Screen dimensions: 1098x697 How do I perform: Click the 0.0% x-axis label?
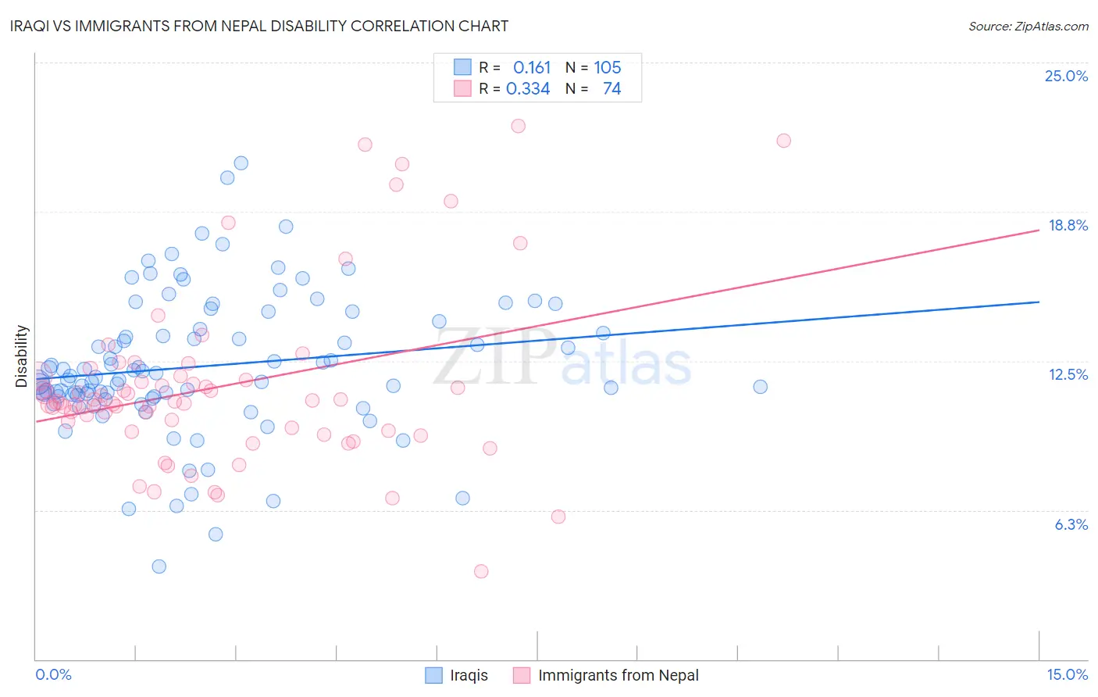(x=53, y=674)
